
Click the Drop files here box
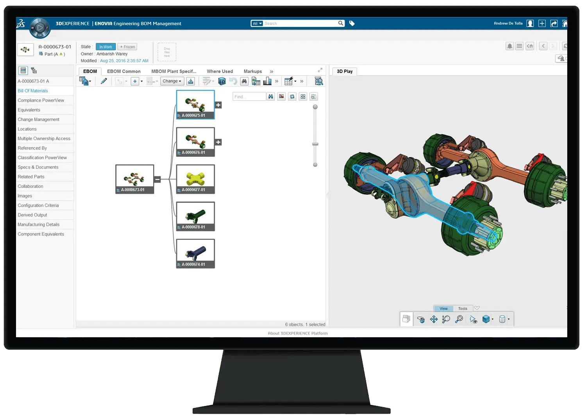(x=167, y=52)
